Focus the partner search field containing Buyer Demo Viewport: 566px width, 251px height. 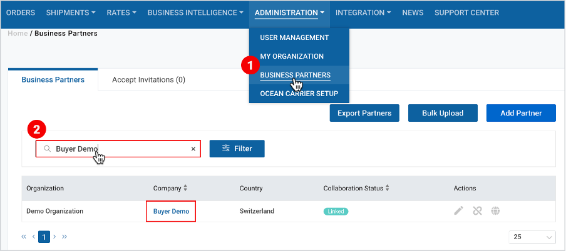[118, 149]
